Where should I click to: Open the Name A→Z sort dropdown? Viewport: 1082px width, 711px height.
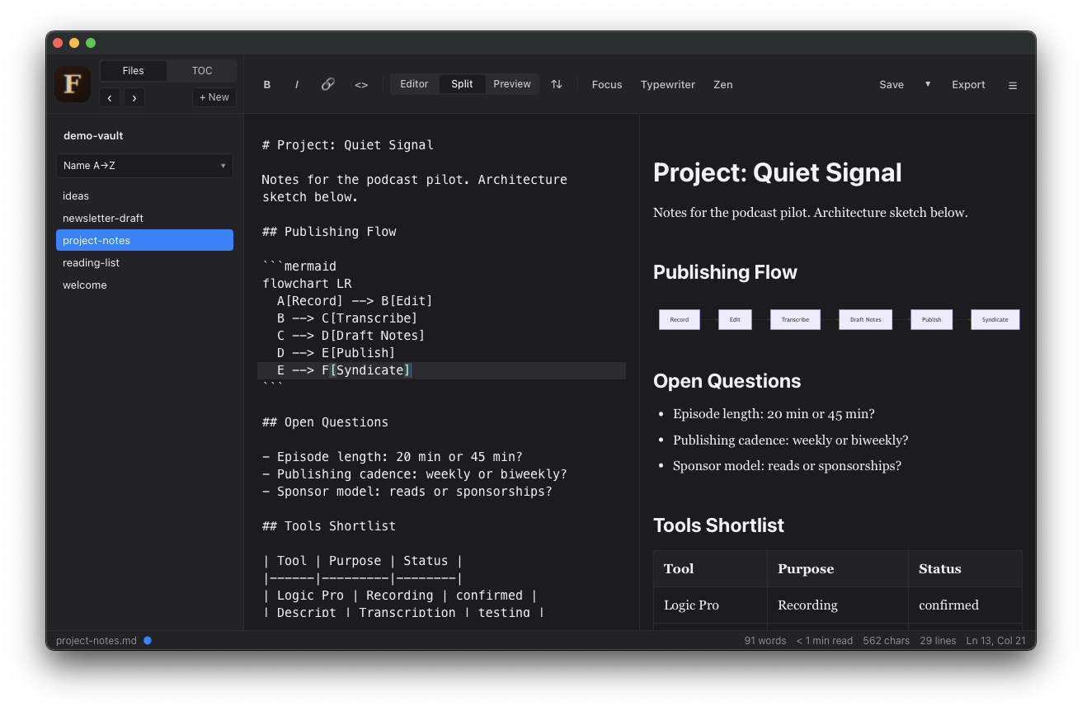(x=144, y=166)
